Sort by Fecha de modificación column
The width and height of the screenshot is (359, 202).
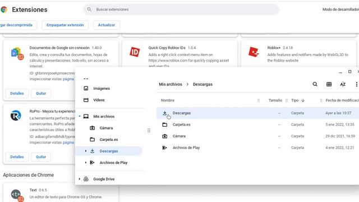(x=342, y=100)
